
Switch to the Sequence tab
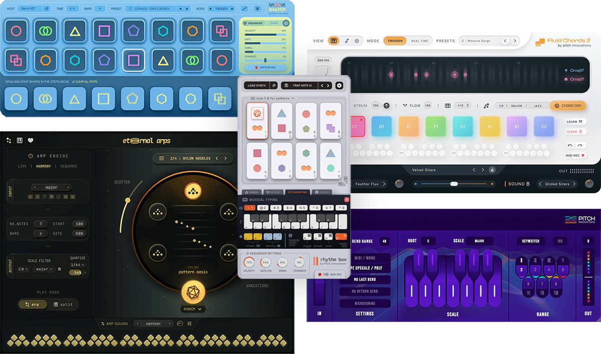coord(69,166)
